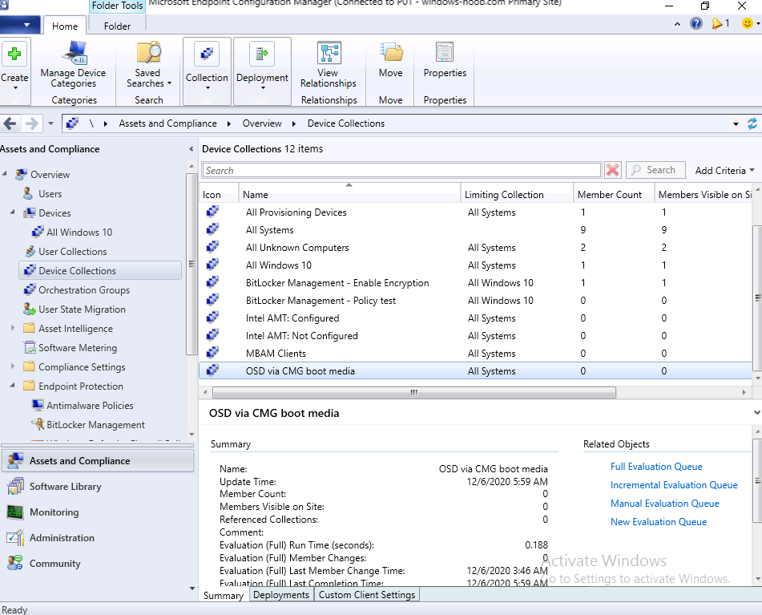Select BitLocker Management tree item

[95, 424]
